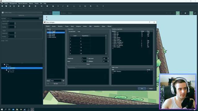The height and width of the screenshot is (111, 198).
Task: Open the taskbar search icon
Action: [6, 109]
